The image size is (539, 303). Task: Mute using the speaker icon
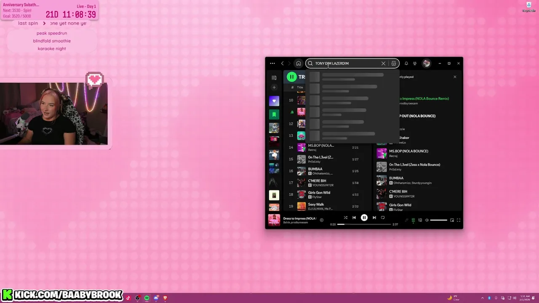click(427, 220)
